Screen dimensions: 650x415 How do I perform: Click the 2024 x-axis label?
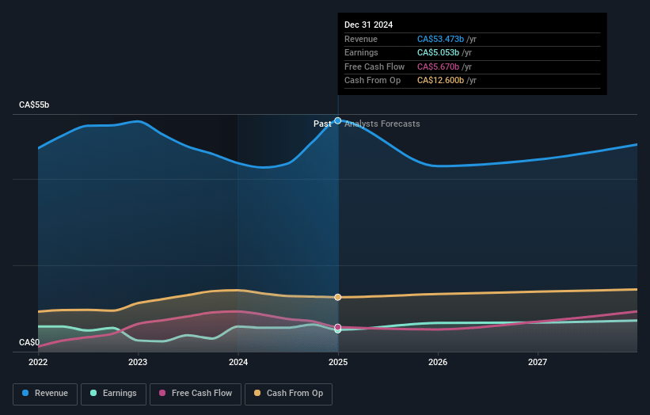click(238, 363)
